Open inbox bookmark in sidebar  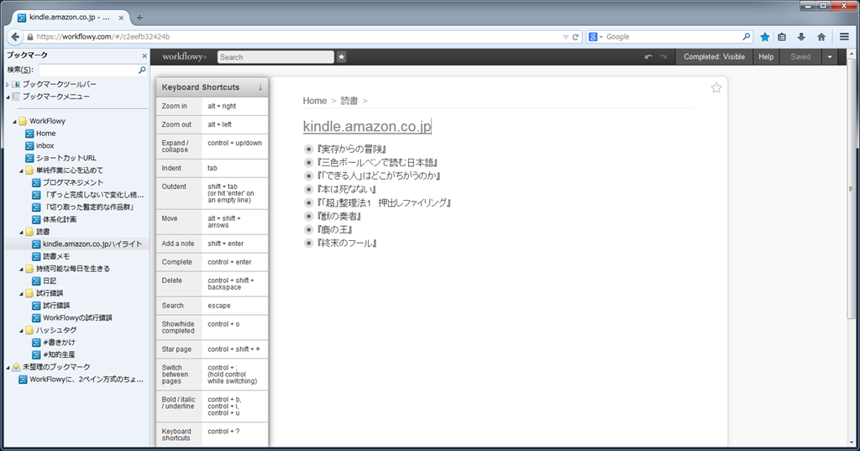click(45, 146)
